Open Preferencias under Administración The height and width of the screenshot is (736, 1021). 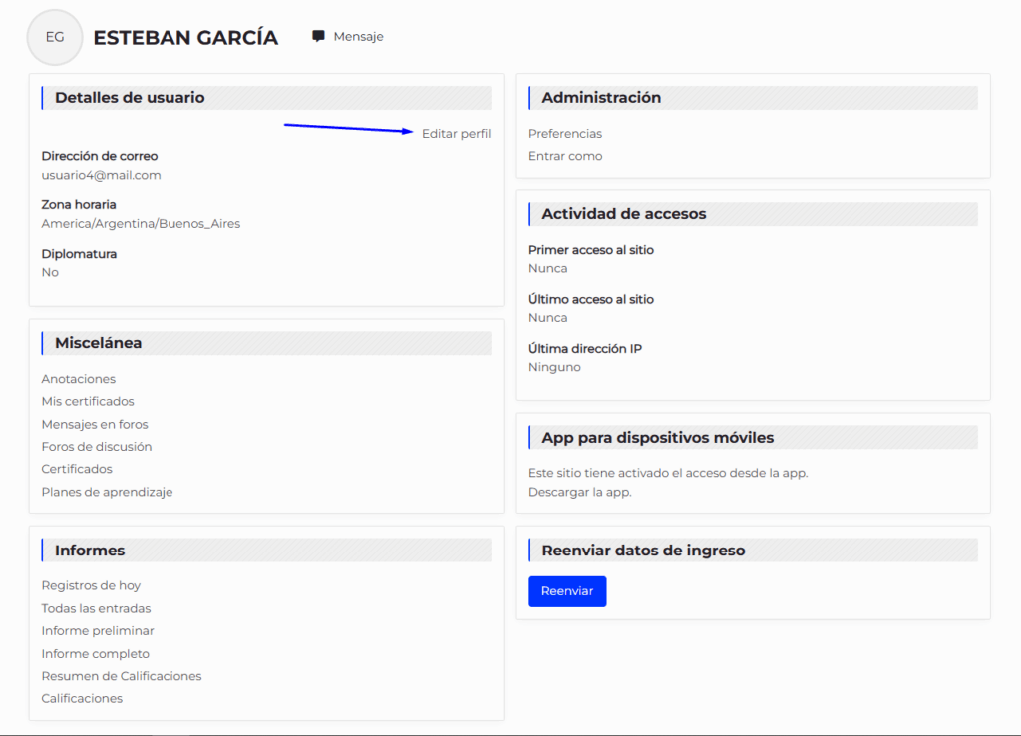tap(565, 134)
